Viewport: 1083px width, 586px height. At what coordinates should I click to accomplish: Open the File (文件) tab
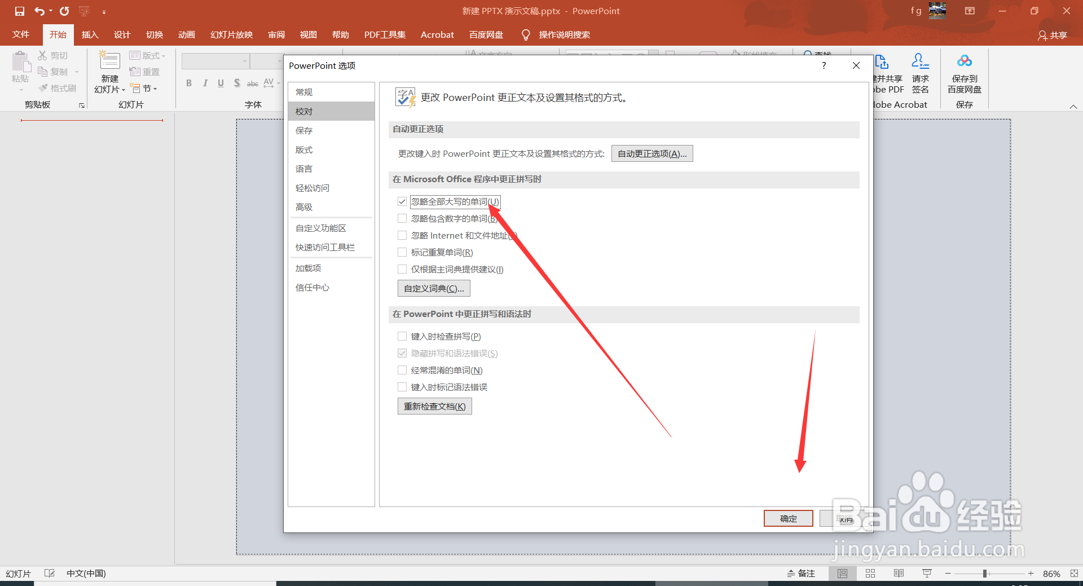coord(21,34)
